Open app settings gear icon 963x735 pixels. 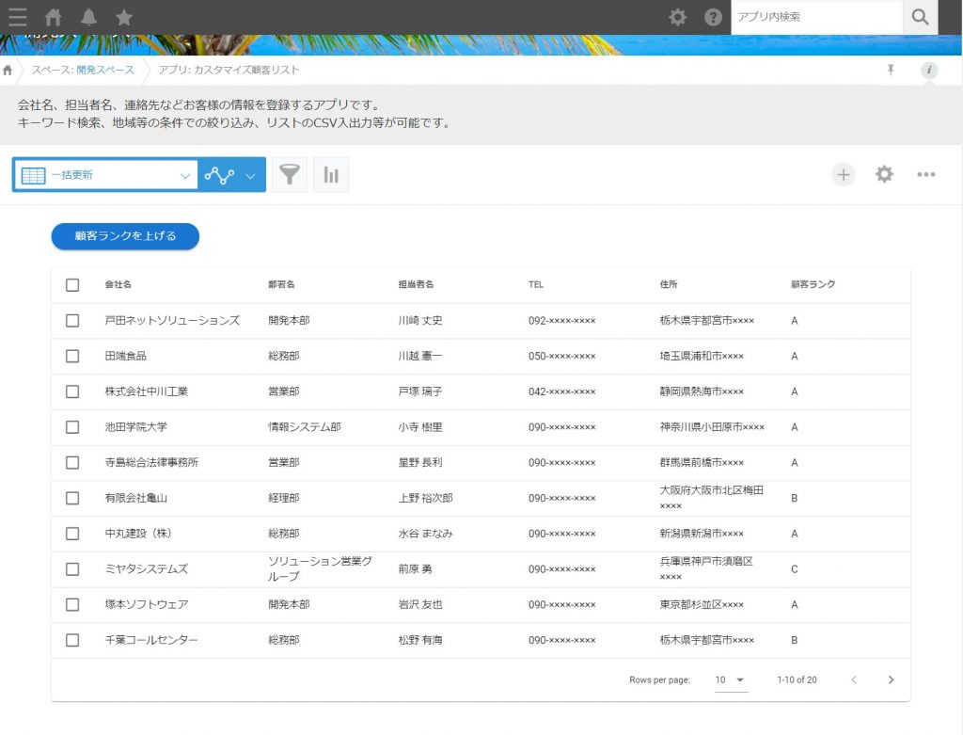tap(884, 174)
